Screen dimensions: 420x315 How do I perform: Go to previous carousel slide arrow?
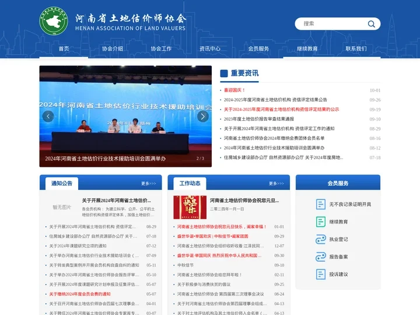pyautogui.click(x=48, y=116)
